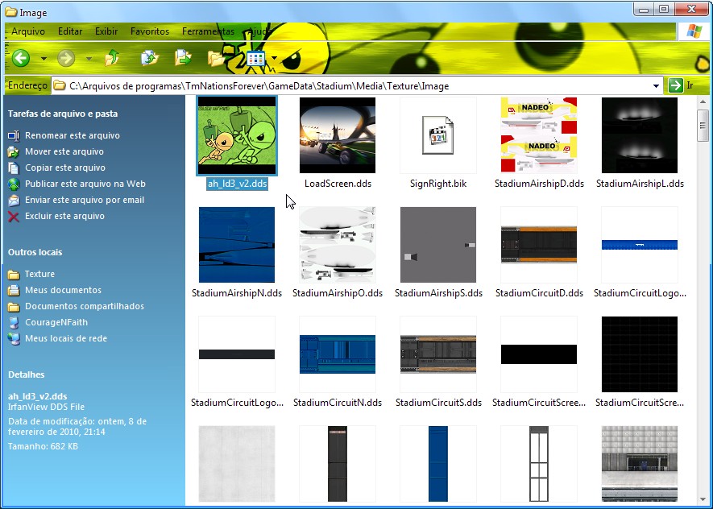Screen dimensions: 713x509
Task: Click the StadiumCircuitD.dds file name
Action: (539, 293)
